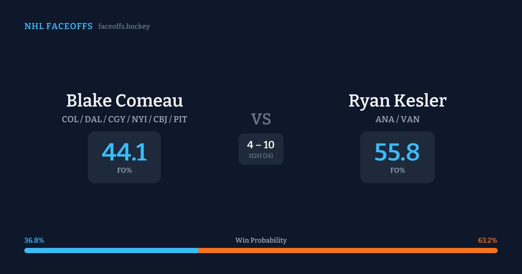Image resolution: width=522 pixels, height=274 pixels.
Task: Click the 4 – 10 head-to-head score
Action: (x=261, y=145)
